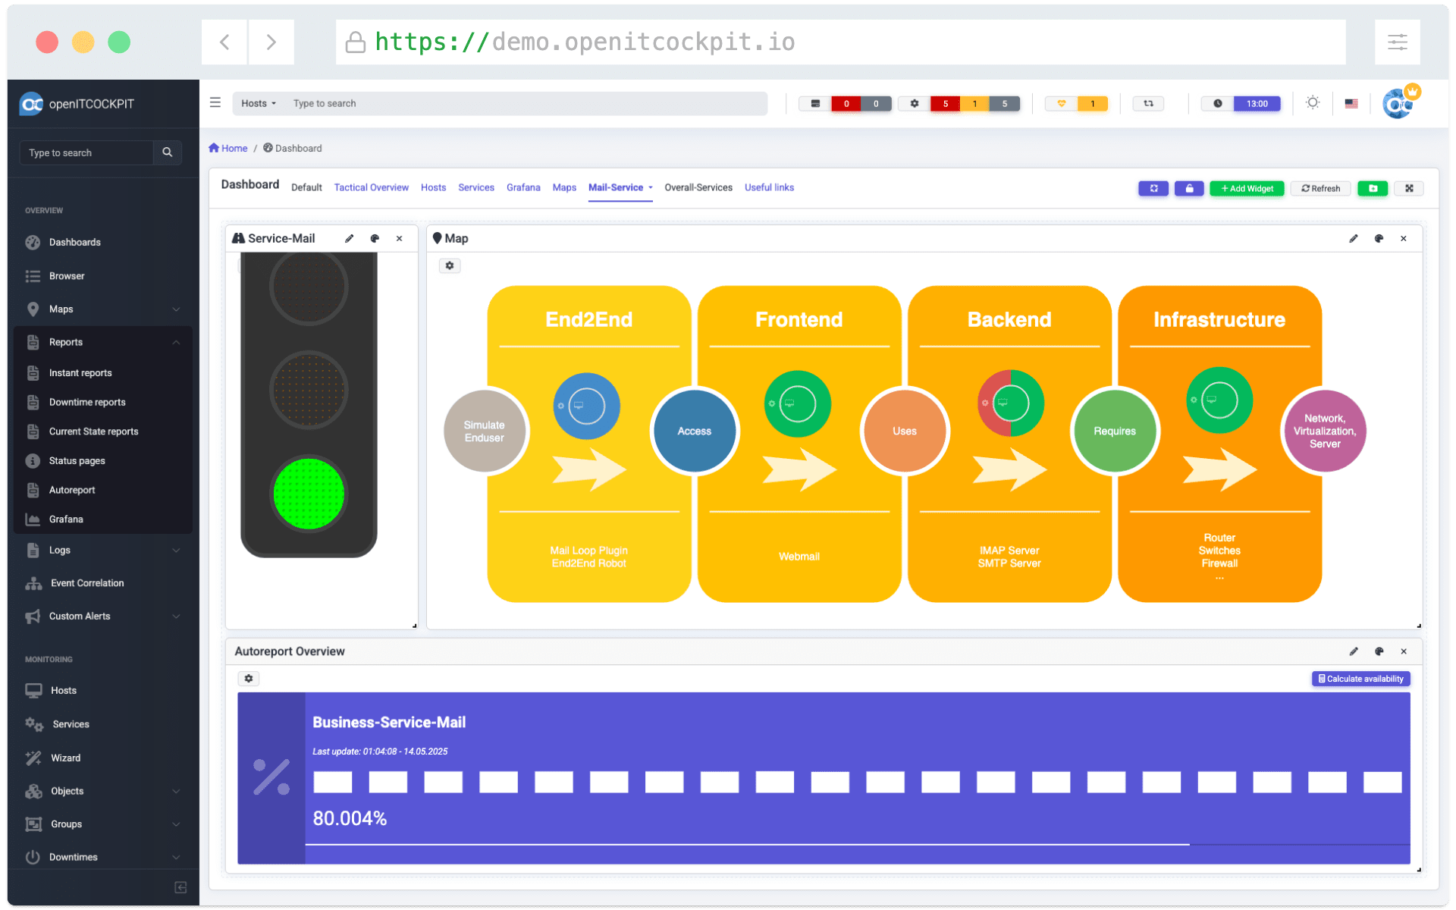The height and width of the screenshot is (910, 1456).
Task: Click the tab rotation button
Action: click(x=1153, y=188)
